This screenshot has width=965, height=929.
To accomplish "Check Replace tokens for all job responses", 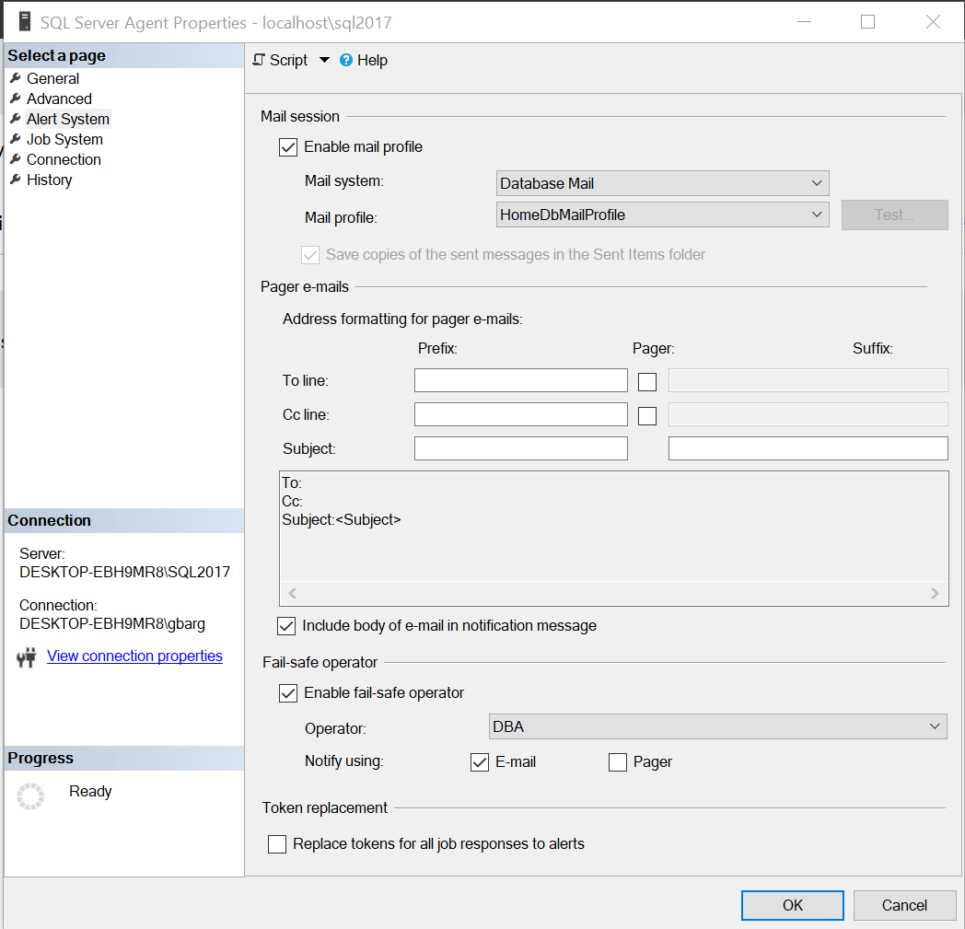I will pyautogui.click(x=277, y=844).
